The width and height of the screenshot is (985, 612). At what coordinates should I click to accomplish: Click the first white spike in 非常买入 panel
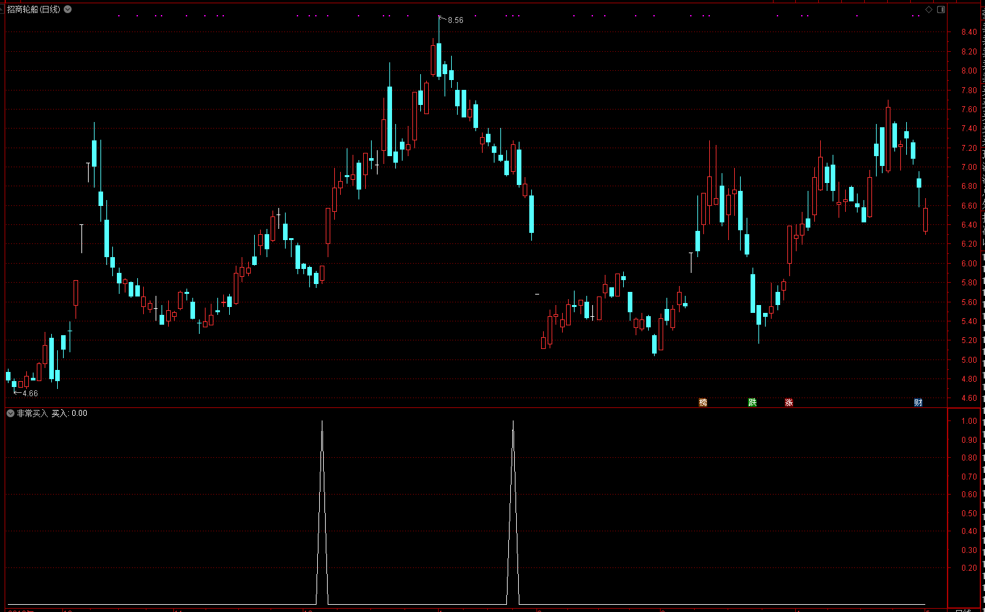pyautogui.click(x=322, y=512)
